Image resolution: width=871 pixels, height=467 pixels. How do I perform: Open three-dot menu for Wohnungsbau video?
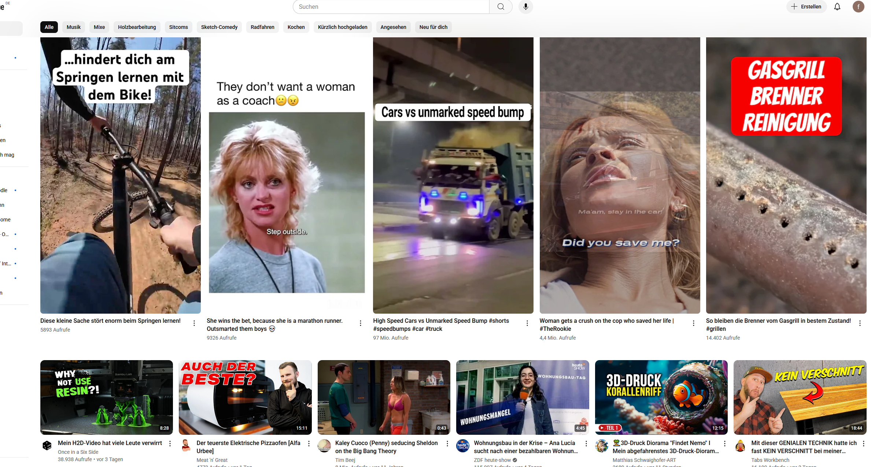coord(586,443)
